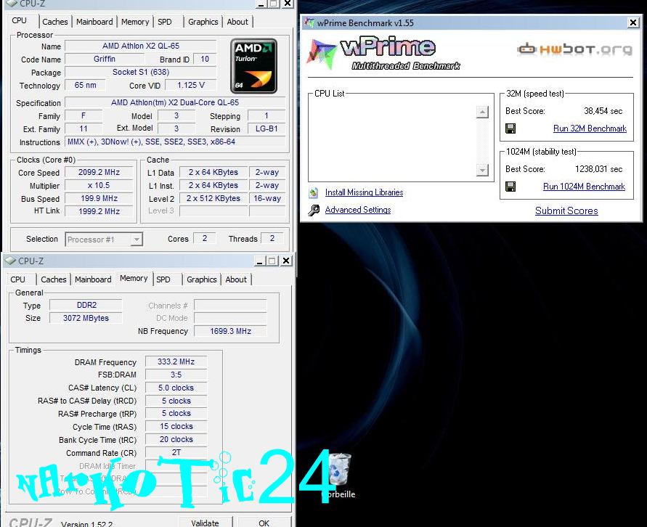Image resolution: width=647 pixels, height=527 pixels.
Task: Click lower CPU-Z title bar icon
Action: 11,261
